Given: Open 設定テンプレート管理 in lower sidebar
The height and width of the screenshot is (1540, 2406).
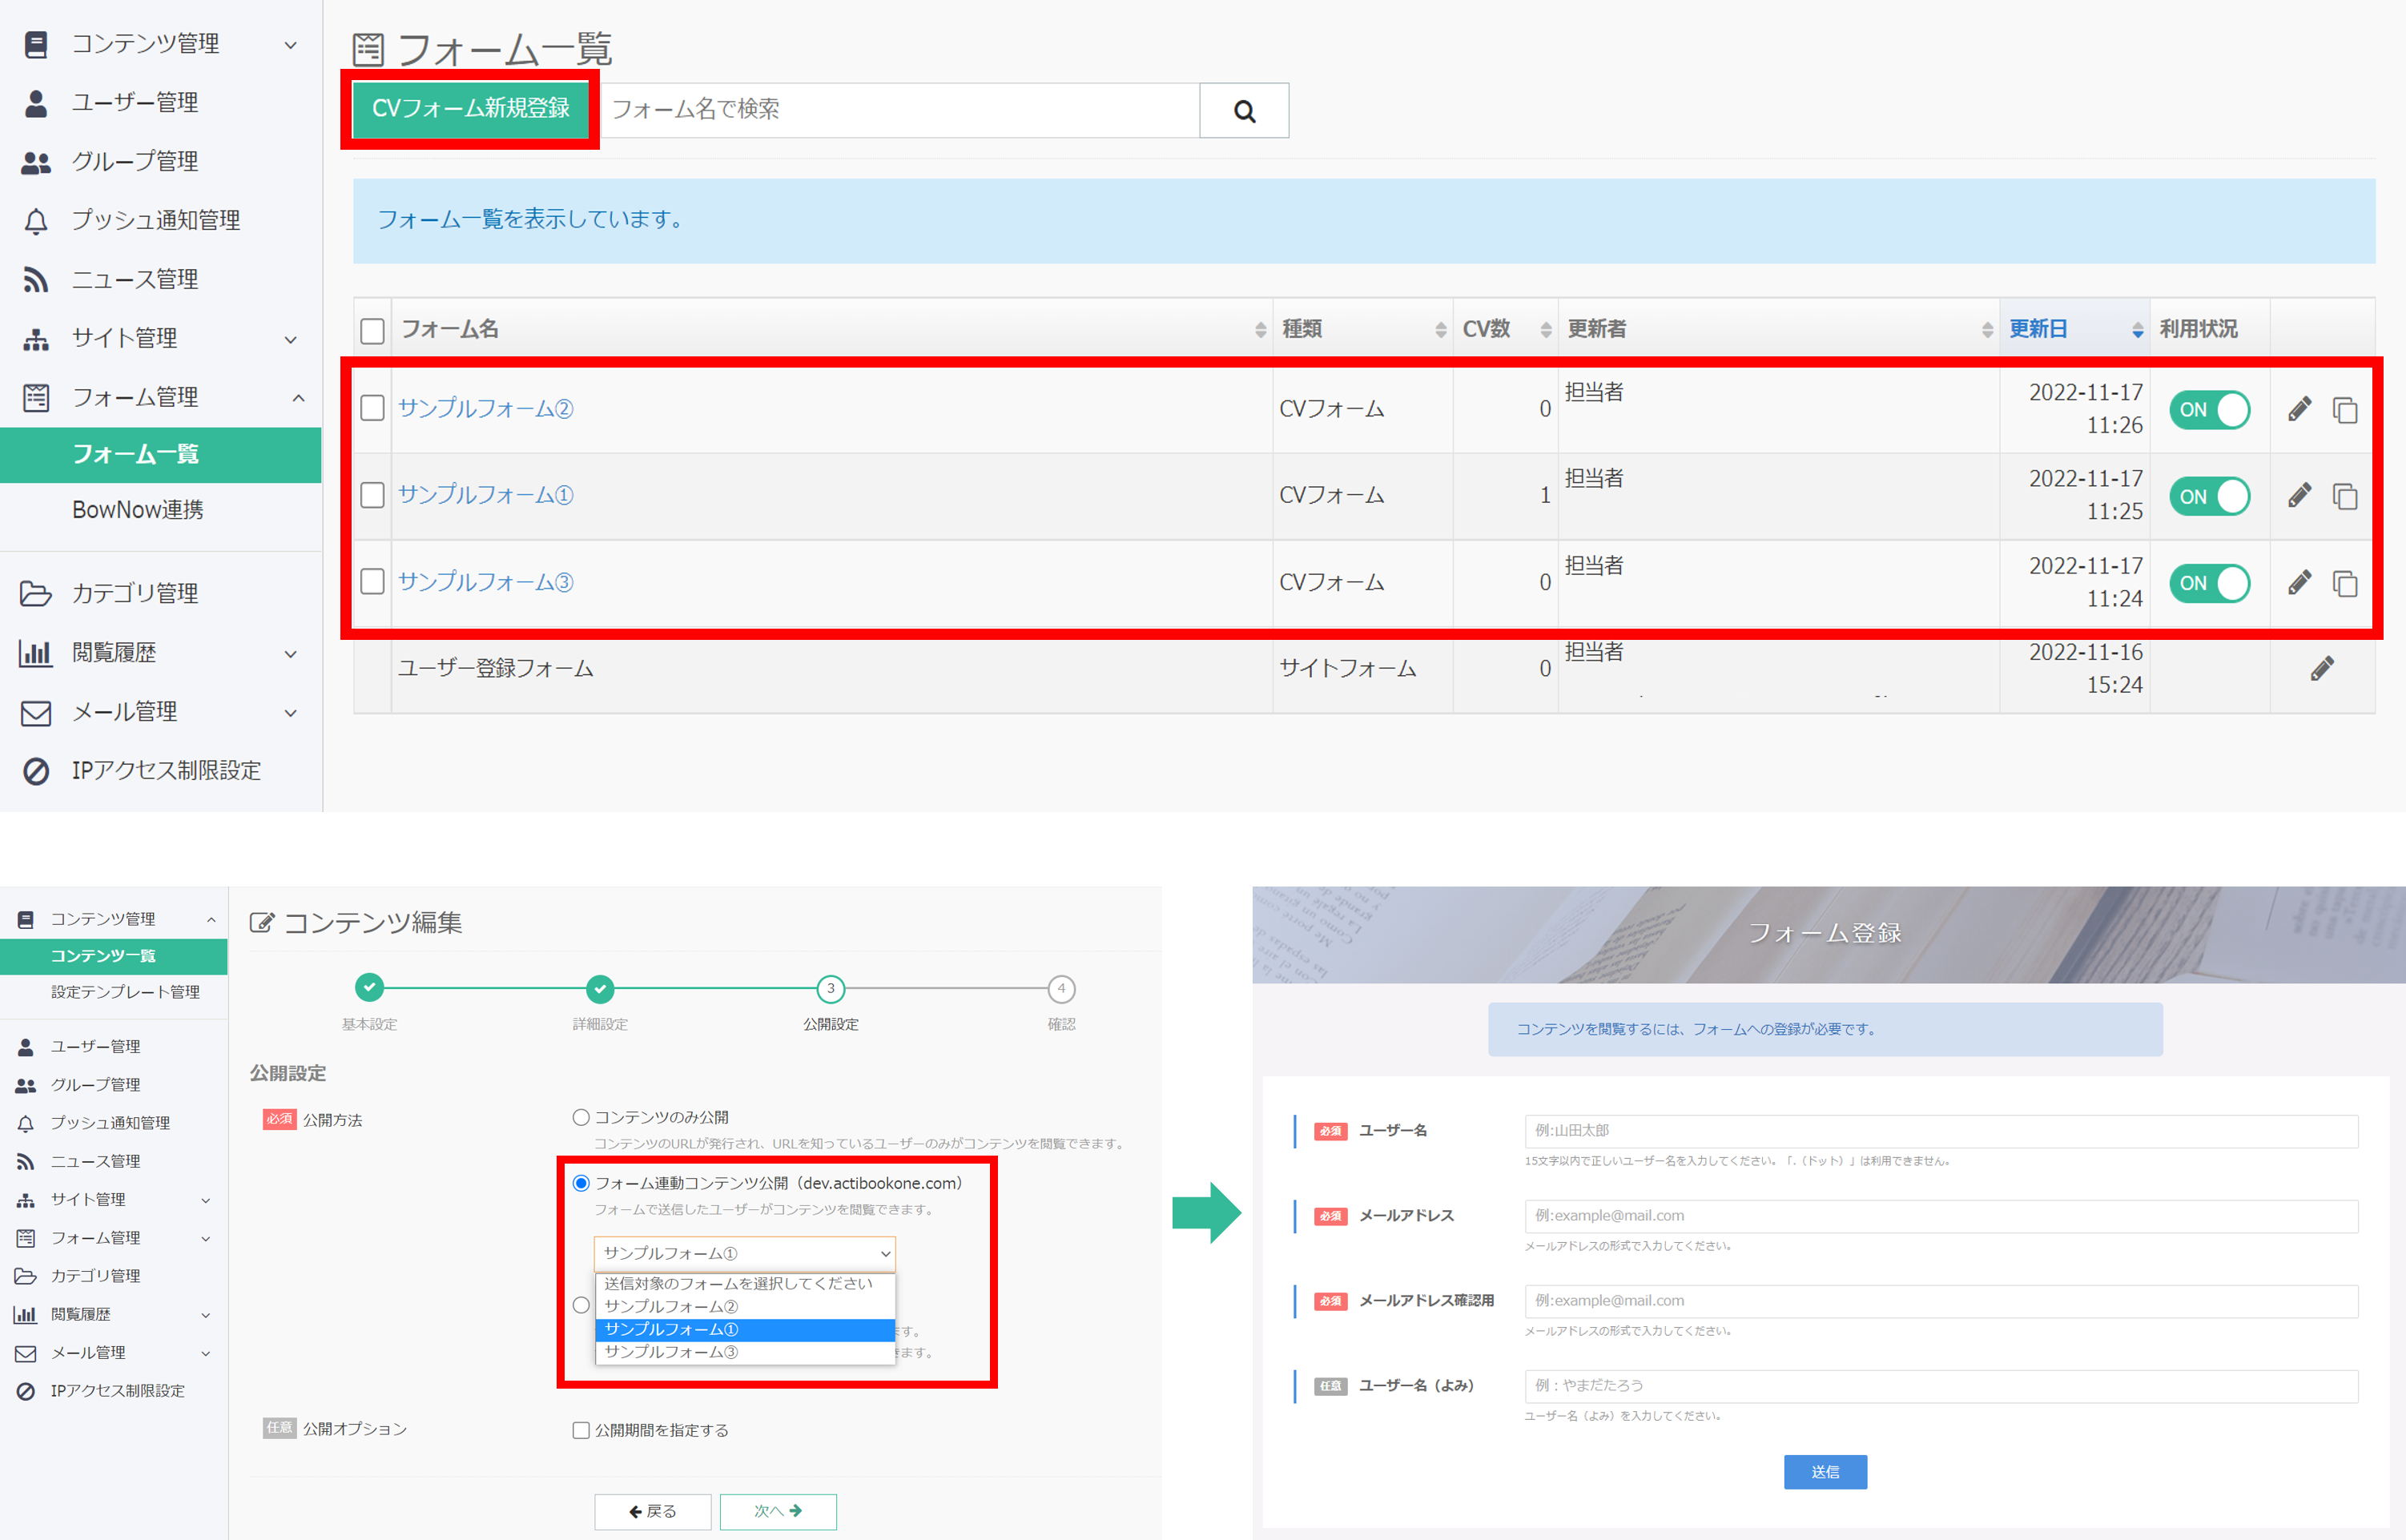Looking at the screenshot, I should (x=114, y=992).
